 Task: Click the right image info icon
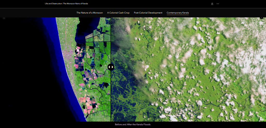[x=261, y=18]
